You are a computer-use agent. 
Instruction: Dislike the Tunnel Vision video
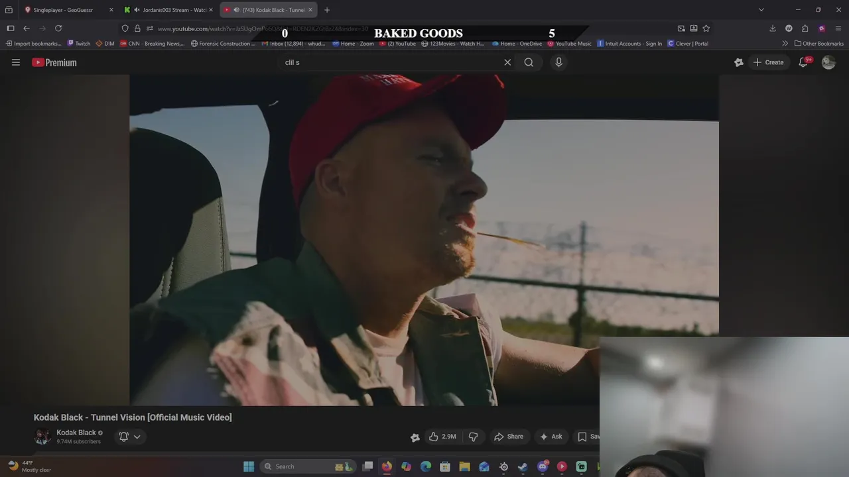click(x=474, y=437)
